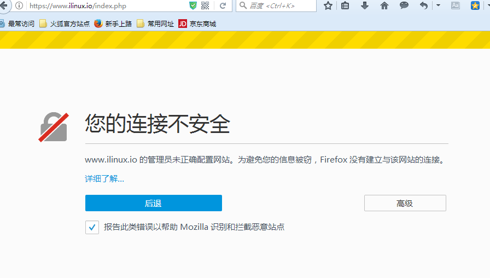Expand dropdown arrow next to undo icon
Viewport: 490px width, 278px height.
[438, 5]
